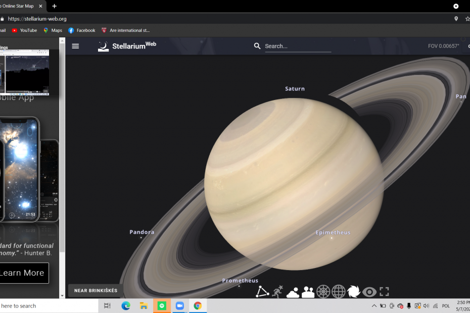The height and width of the screenshot is (313, 470).
Task: Click the search magnifier icon
Action: pos(257,46)
